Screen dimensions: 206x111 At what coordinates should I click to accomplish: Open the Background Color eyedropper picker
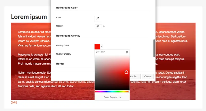97,19
